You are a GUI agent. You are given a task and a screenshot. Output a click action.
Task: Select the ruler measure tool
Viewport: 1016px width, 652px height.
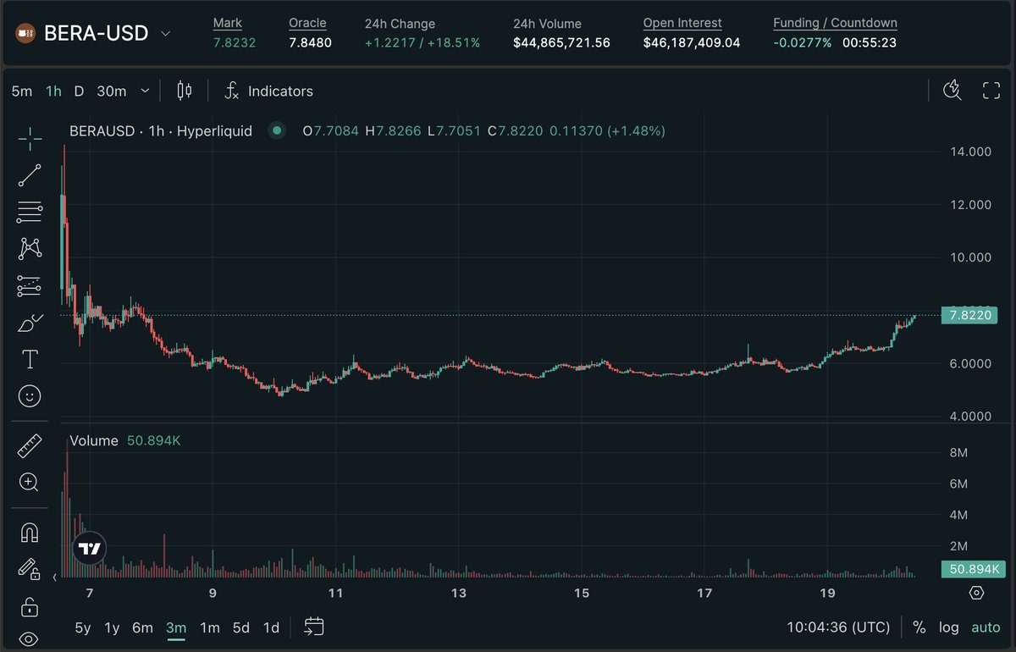pyautogui.click(x=30, y=445)
